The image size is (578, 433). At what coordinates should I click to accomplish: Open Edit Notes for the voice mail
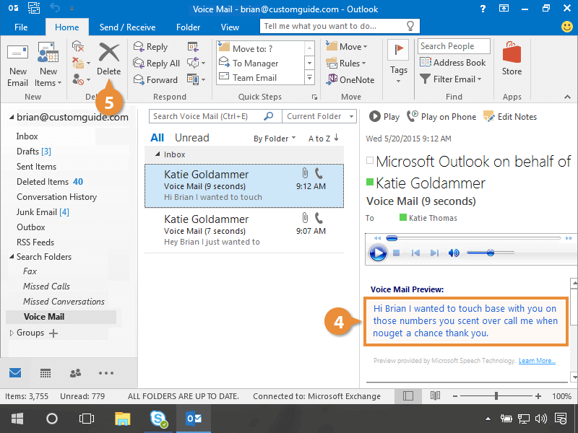click(x=488, y=116)
